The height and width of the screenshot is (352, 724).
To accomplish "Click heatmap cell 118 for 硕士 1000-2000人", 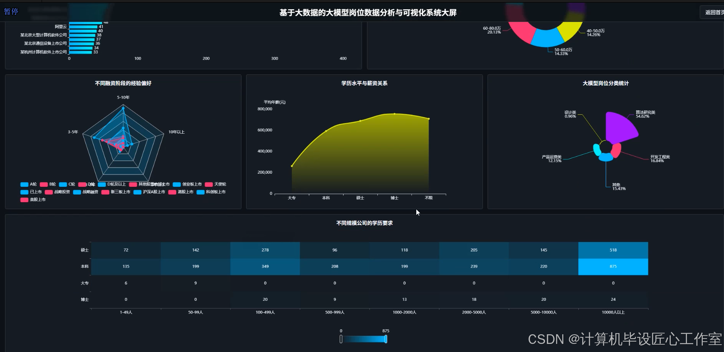I will [x=404, y=250].
